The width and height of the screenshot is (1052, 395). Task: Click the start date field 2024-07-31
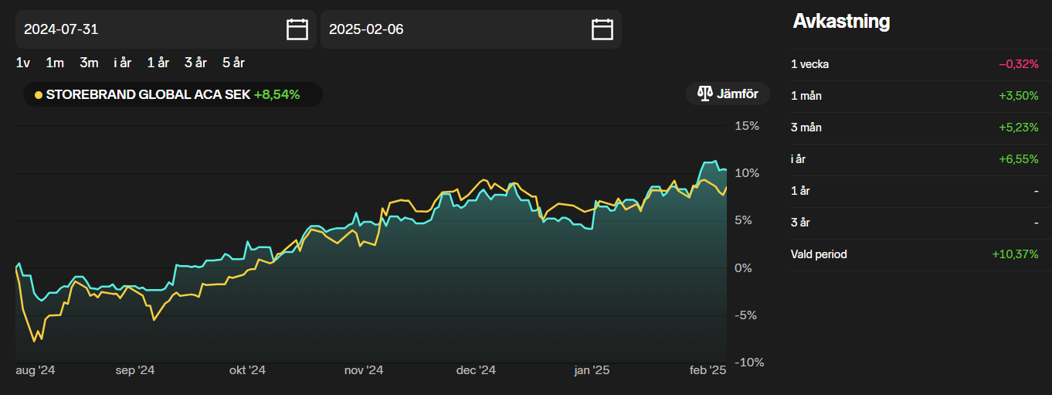click(147, 29)
